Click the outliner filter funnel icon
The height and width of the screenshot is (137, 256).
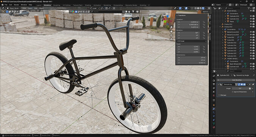pyautogui.click(x=249, y=8)
